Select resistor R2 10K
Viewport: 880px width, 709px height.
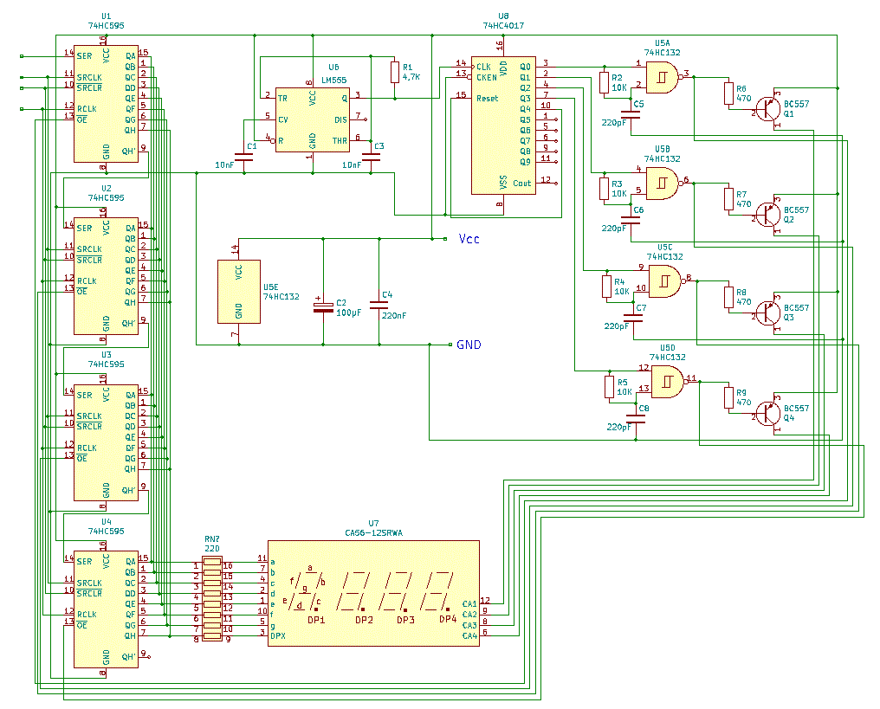pyautogui.click(x=605, y=82)
